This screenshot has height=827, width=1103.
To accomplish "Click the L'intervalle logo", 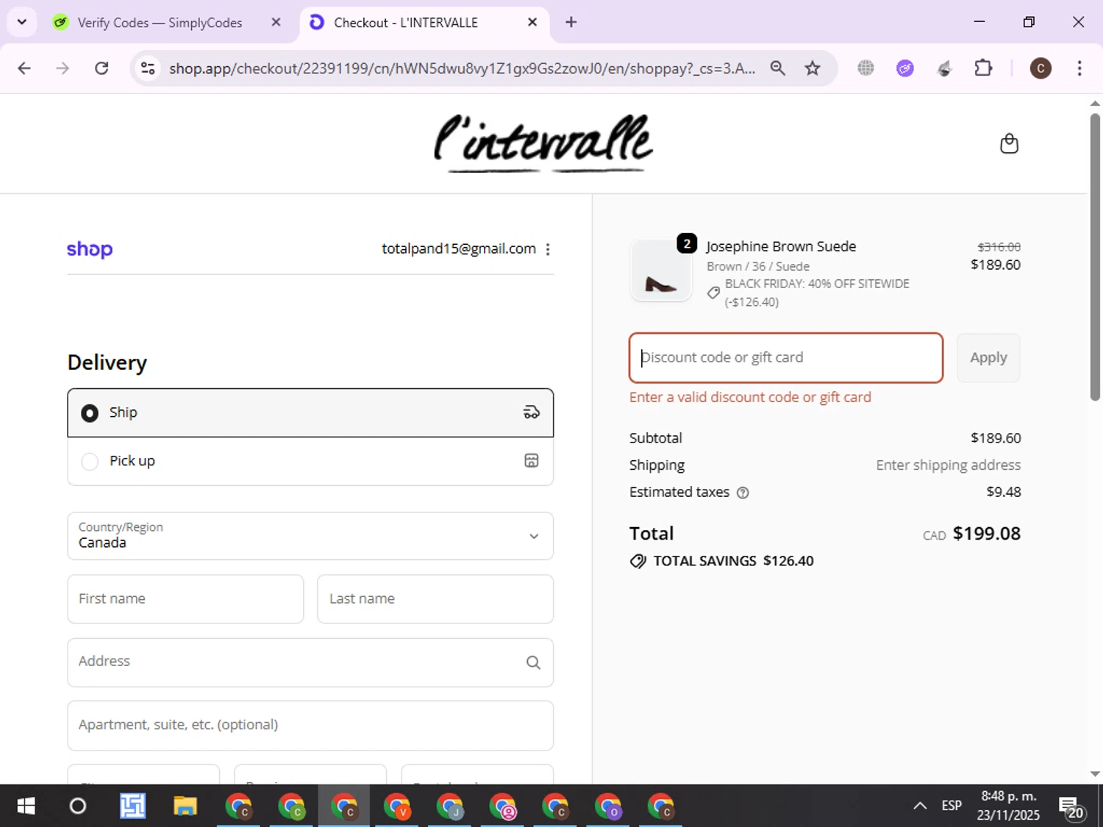I will 543,143.
